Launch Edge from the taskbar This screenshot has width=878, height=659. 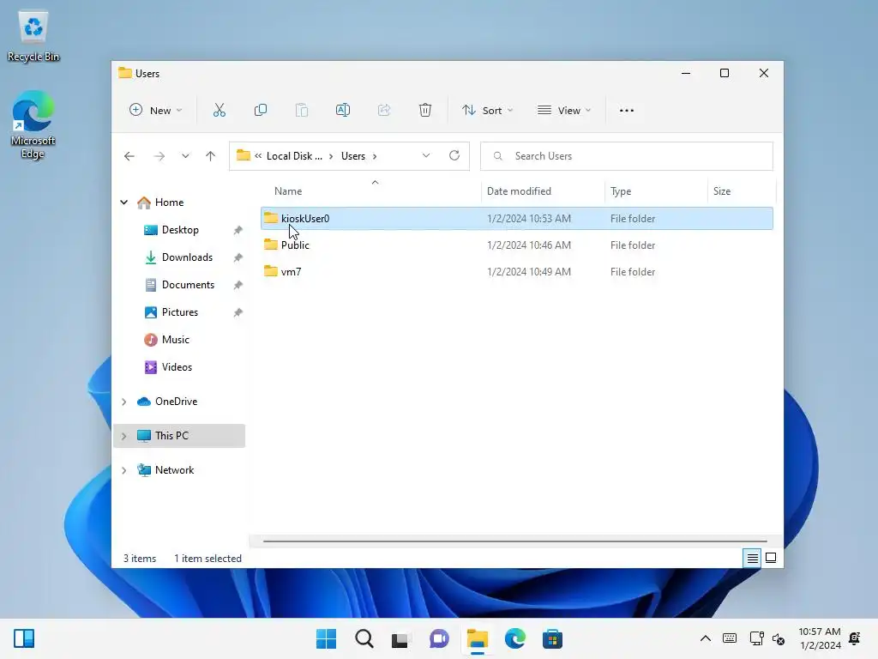[x=514, y=638]
